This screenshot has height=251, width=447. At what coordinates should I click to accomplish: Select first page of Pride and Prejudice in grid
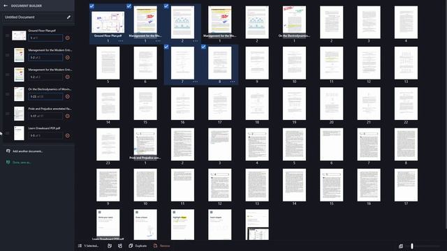(x=145, y=144)
